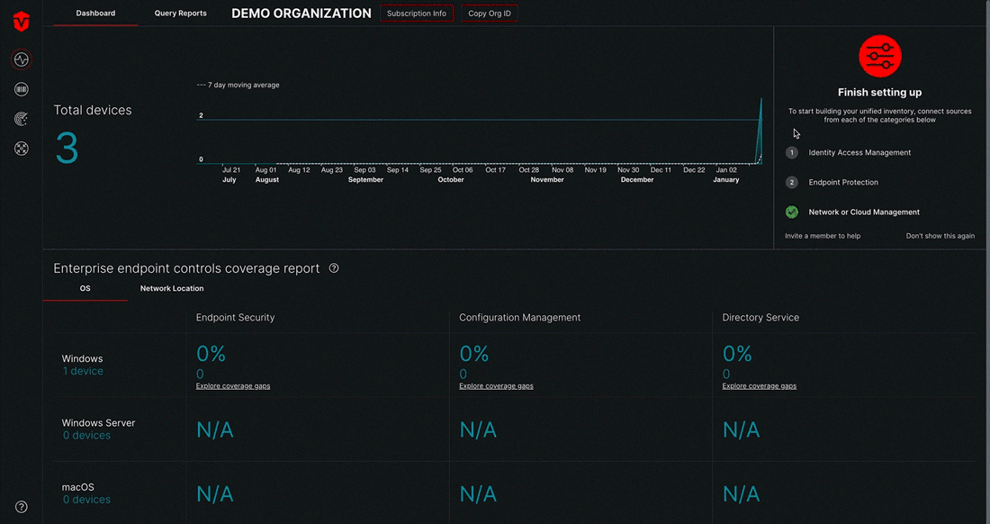Open the activity pulse sidebar icon
The image size is (990, 524).
click(x=22, y=60)
